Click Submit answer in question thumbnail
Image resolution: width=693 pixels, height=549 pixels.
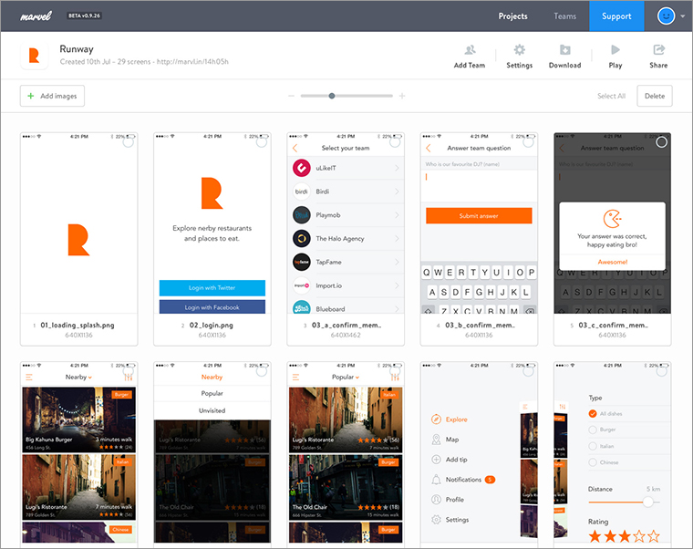tap(479, 216)
